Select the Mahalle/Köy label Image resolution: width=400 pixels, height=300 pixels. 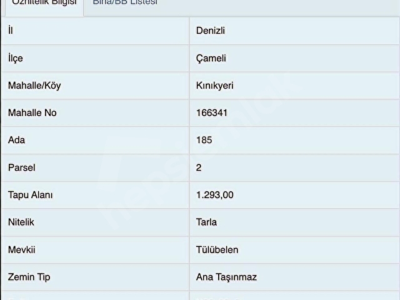pos(34,86)
